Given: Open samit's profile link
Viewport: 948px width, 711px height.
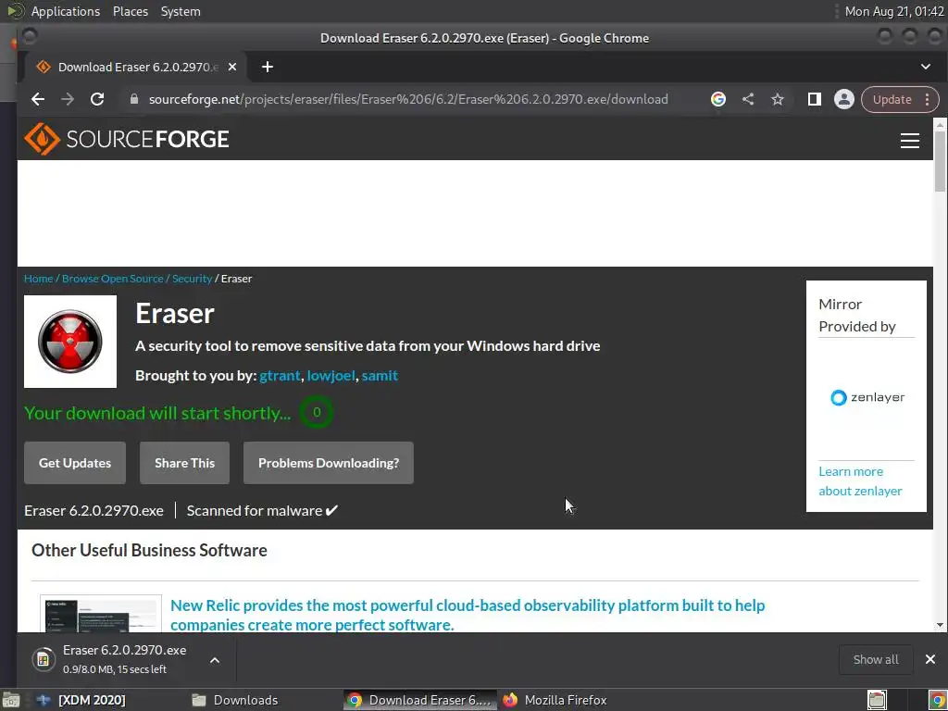Looking at the screenshot, I should click(380, 376).
